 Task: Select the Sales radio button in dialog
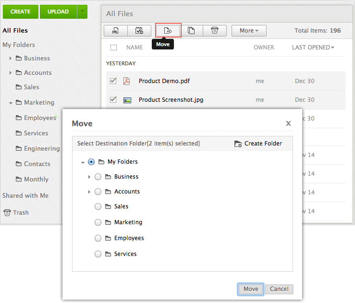tap(98, 206)
